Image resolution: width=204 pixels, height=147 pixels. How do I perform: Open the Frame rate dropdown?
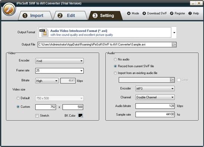[x=59, y=71]
